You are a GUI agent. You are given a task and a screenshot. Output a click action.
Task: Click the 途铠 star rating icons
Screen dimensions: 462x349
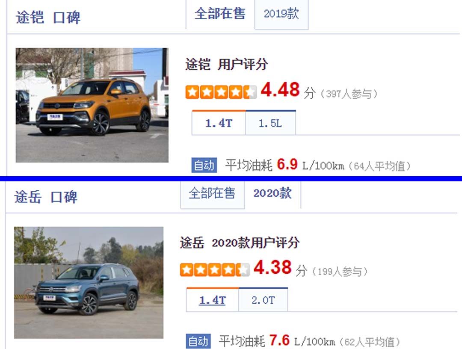point(221,92)
